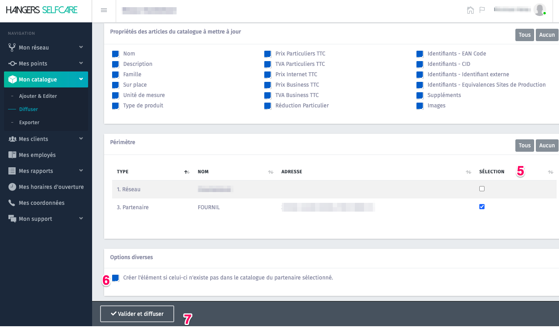Click the Valider et diffuser button
The width and height of the screenshot is (559, 331).
point(137,314)
